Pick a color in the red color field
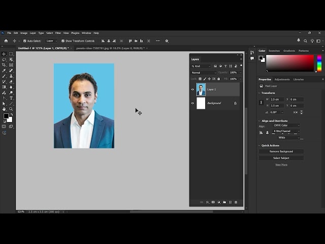The image size is (325, 244). coord(290,63)
